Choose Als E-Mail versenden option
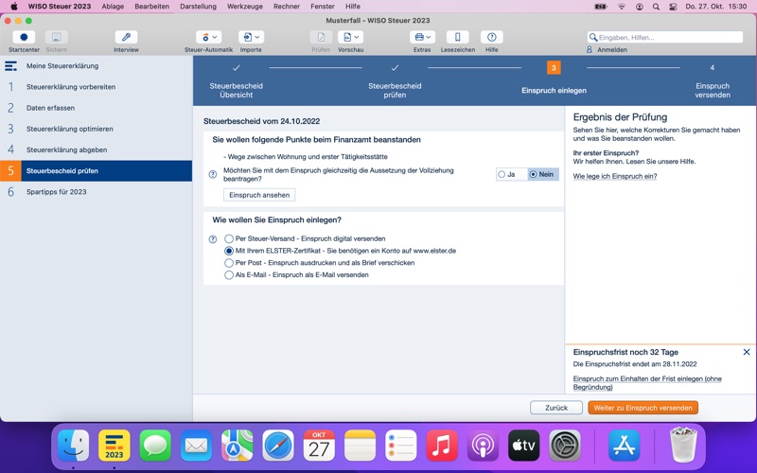This screenshot has width=757, height=473. 229,275
